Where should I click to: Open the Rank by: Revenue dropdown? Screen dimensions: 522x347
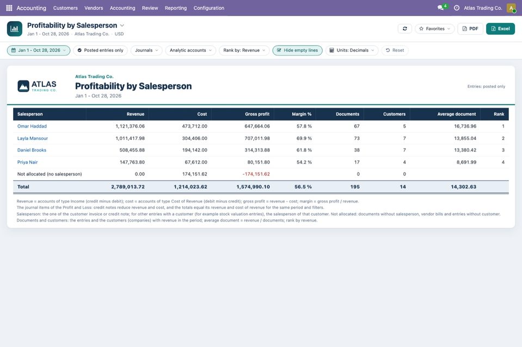coord(244,51)
